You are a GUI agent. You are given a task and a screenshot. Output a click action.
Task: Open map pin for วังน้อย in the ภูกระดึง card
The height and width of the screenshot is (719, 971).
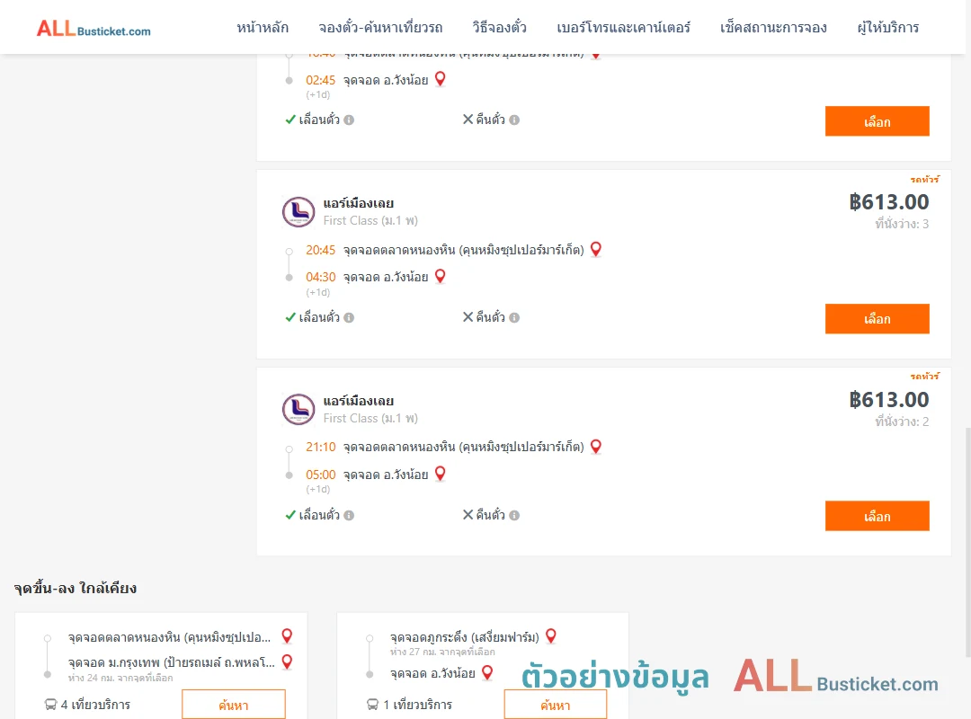coord(487,672)
